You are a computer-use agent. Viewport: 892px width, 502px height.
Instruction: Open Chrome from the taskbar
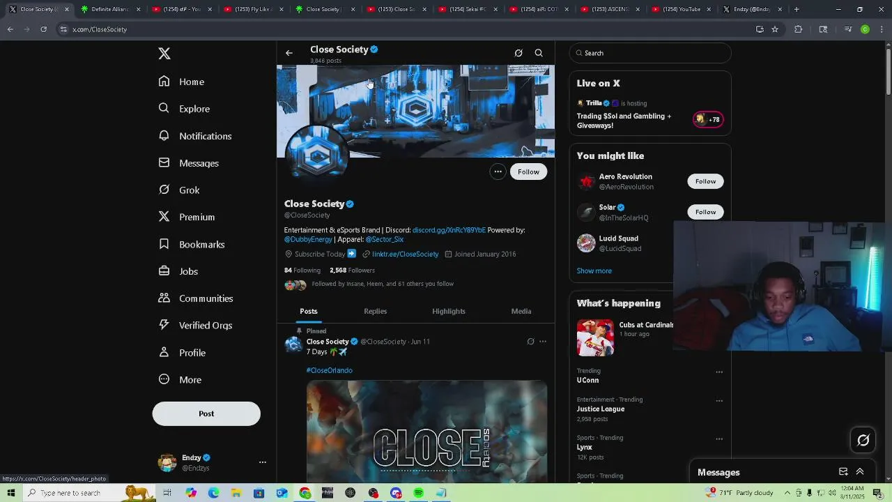[305, 493]
